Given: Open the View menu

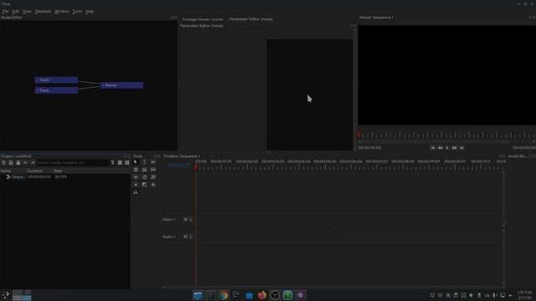Looking at the screenshot, I should (x=27, y=11).
